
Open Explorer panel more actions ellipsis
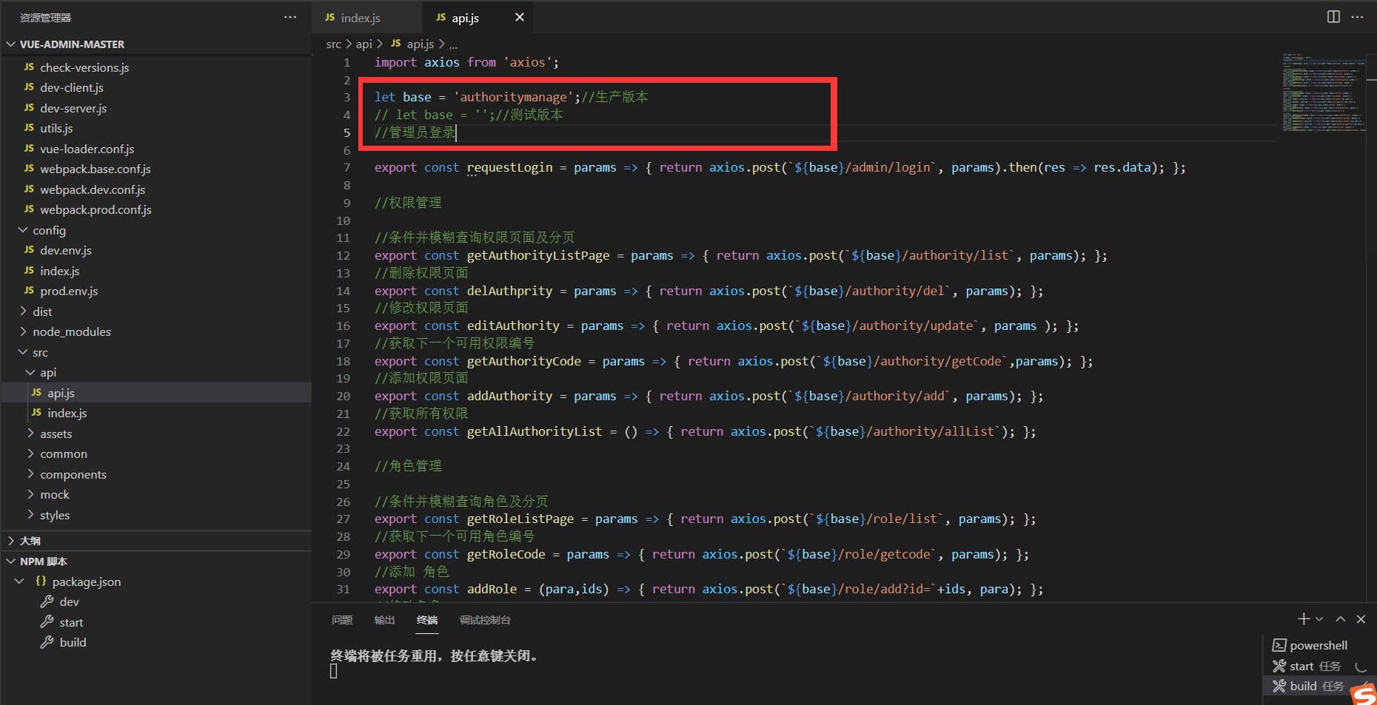pyautogui.click(x=290, y=17)
